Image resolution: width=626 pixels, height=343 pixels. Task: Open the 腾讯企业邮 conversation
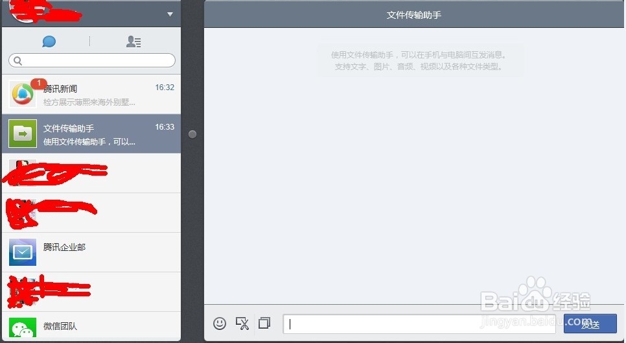point(91,252)
